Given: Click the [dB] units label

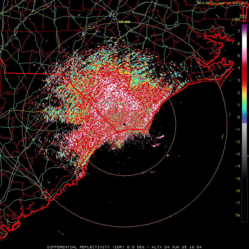Looking at the screenshot, I should (x=236, y=19).
